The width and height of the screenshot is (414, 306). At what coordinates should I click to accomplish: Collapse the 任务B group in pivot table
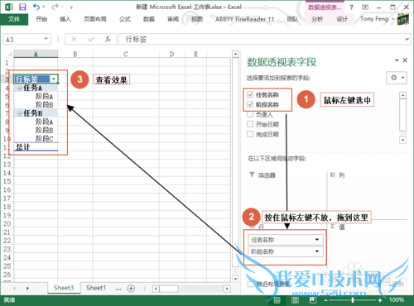(x=20, y=113)
